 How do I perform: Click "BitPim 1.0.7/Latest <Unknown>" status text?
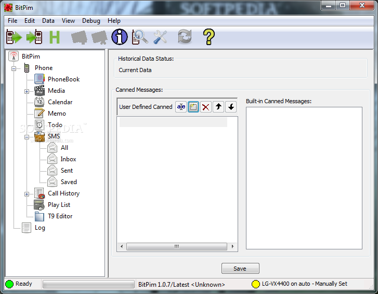click(181, 284)
